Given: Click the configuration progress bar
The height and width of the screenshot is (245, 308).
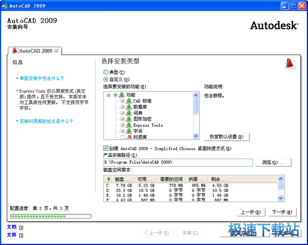Looking at the screenshot, I should (51, 216).
